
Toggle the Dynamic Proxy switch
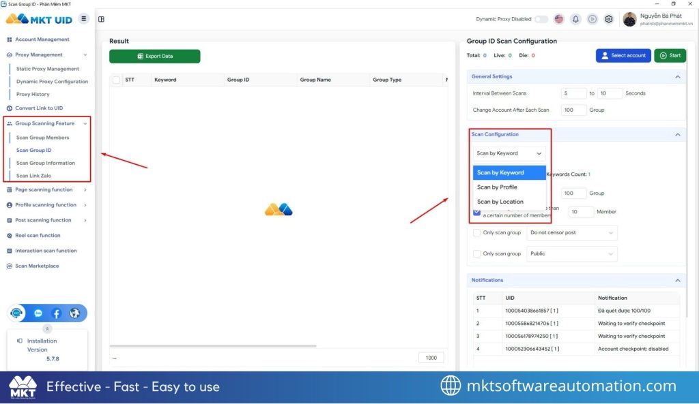[541, 19]
